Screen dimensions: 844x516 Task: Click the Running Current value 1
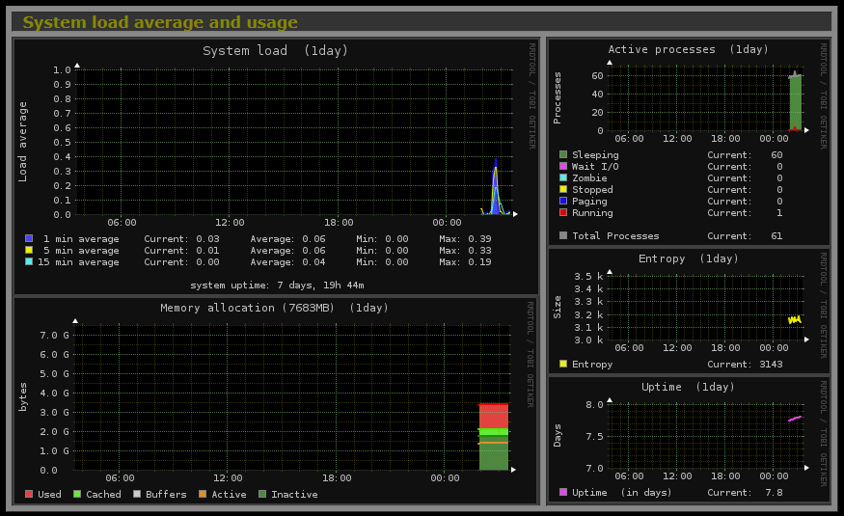pyautogui.click(x=779, y=212)
